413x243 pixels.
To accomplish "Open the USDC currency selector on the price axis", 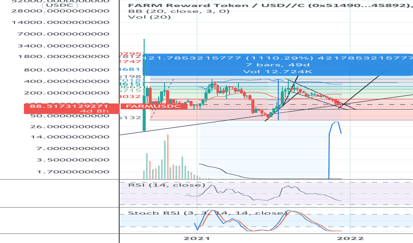I will [x=60, y=5].
